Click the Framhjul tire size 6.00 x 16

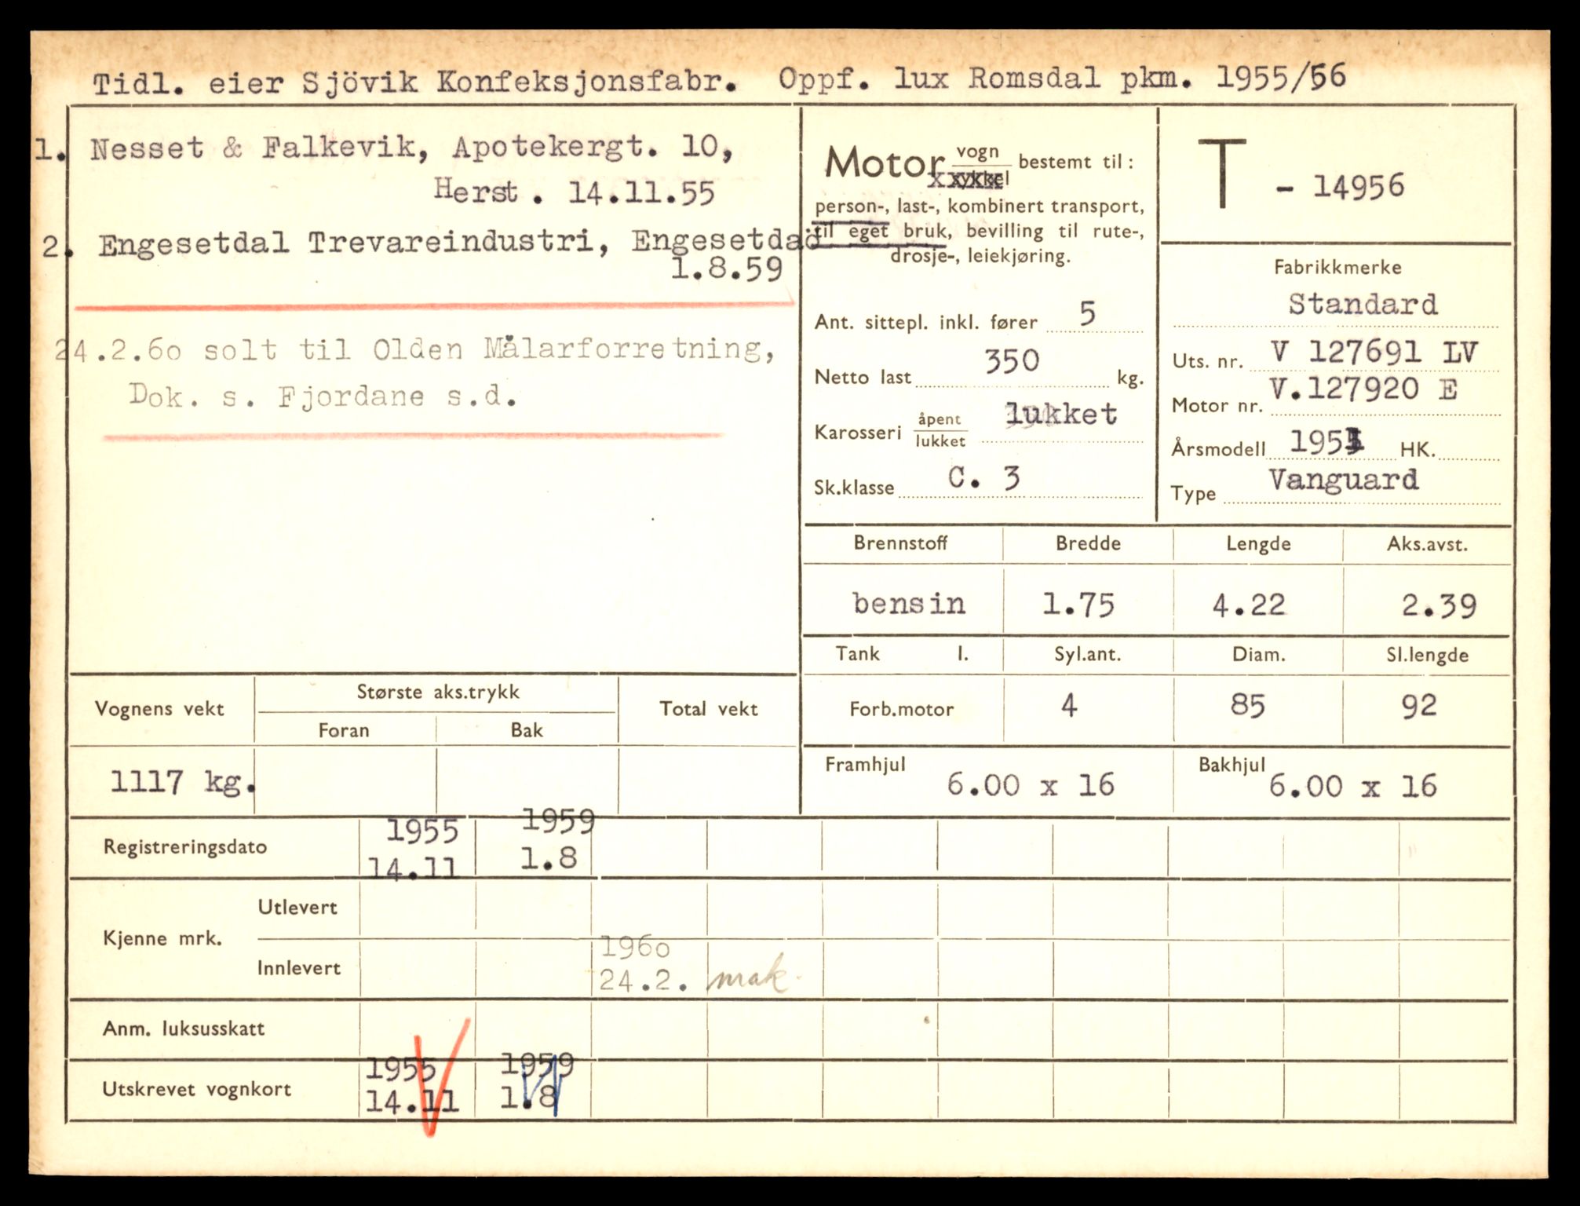1029,784
